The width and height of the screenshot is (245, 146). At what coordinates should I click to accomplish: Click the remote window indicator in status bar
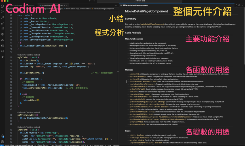[x=2, y=145]
